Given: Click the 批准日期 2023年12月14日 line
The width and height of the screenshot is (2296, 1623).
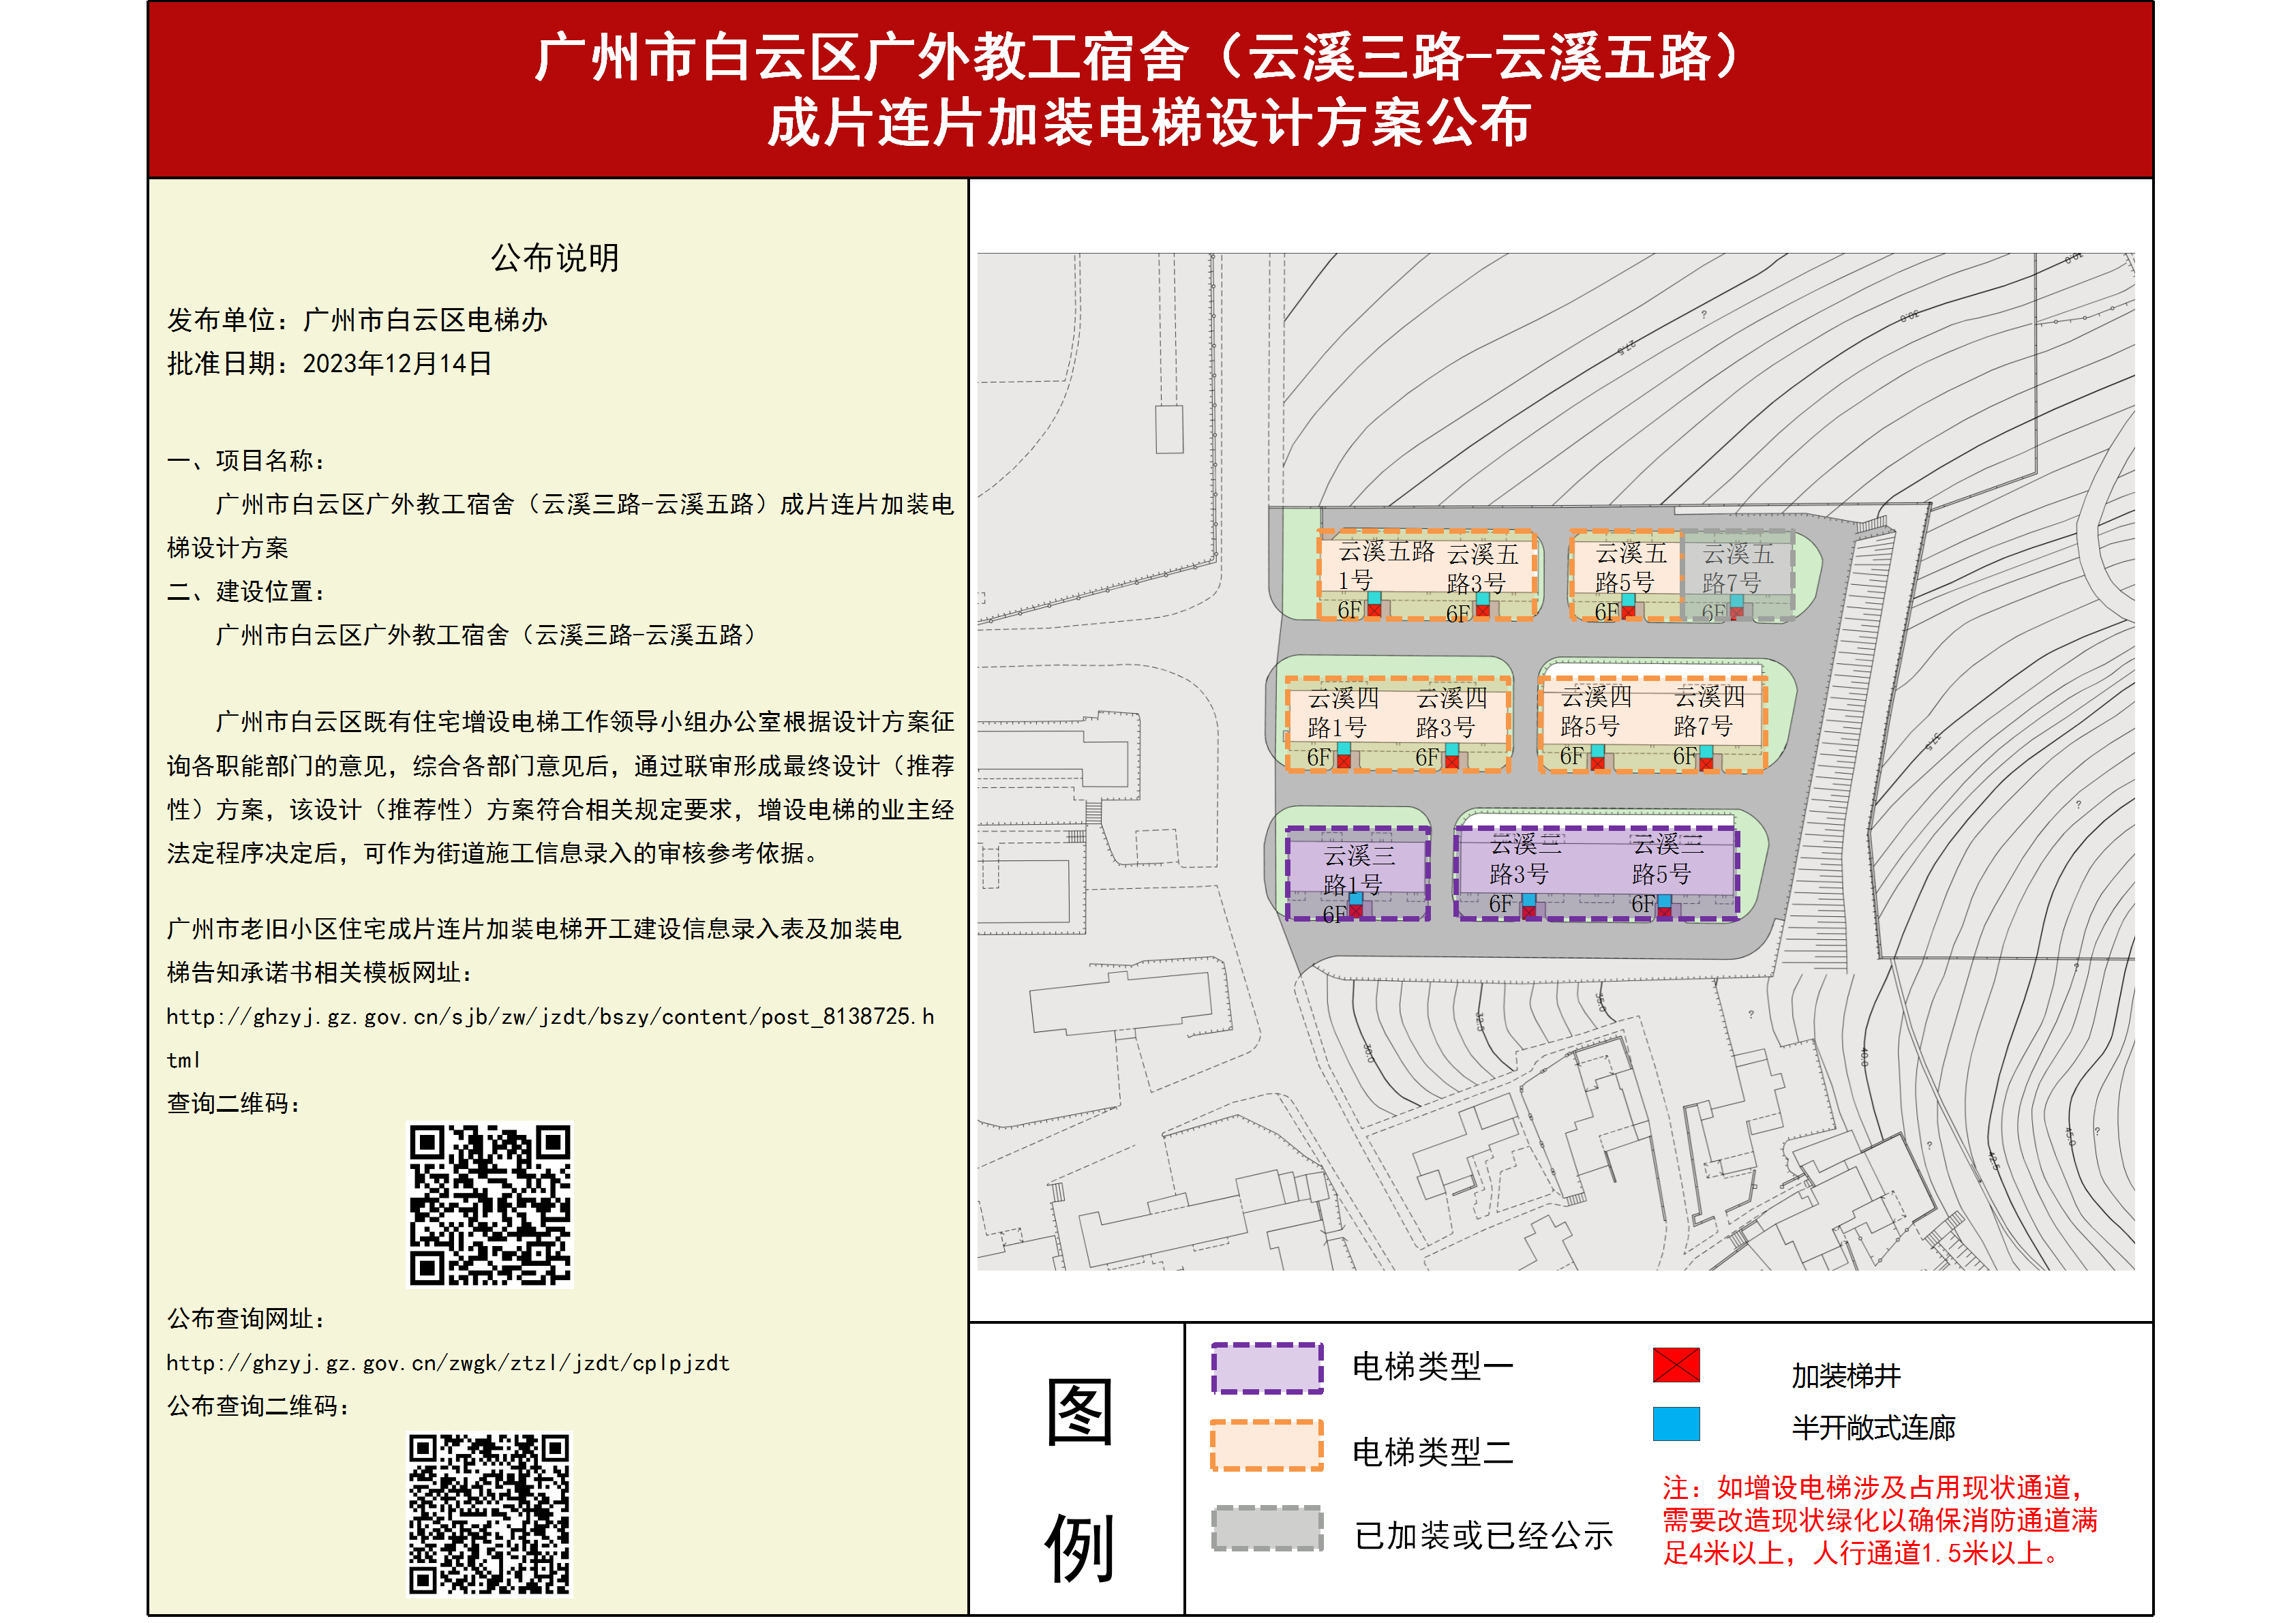Looking at the screenshot, I should pyautogui.click(x=329, y=364).
